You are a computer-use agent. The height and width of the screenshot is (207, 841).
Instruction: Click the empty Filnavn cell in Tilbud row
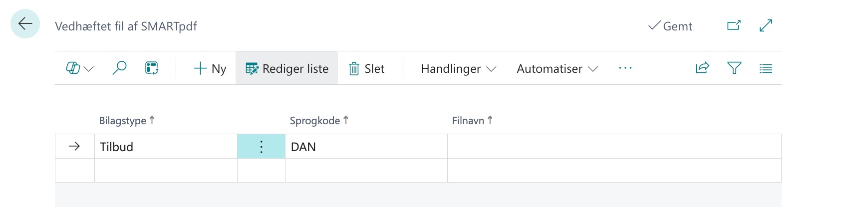(614, 147)
